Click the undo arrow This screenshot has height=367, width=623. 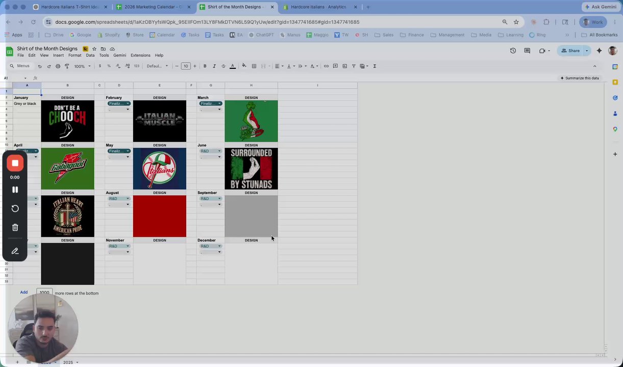pyautogui.click(x=40, y=66)
